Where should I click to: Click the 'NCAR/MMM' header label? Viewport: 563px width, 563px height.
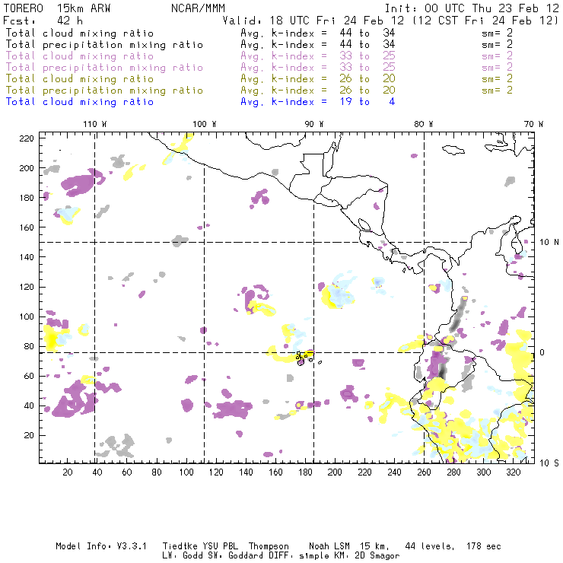point(198,8)
